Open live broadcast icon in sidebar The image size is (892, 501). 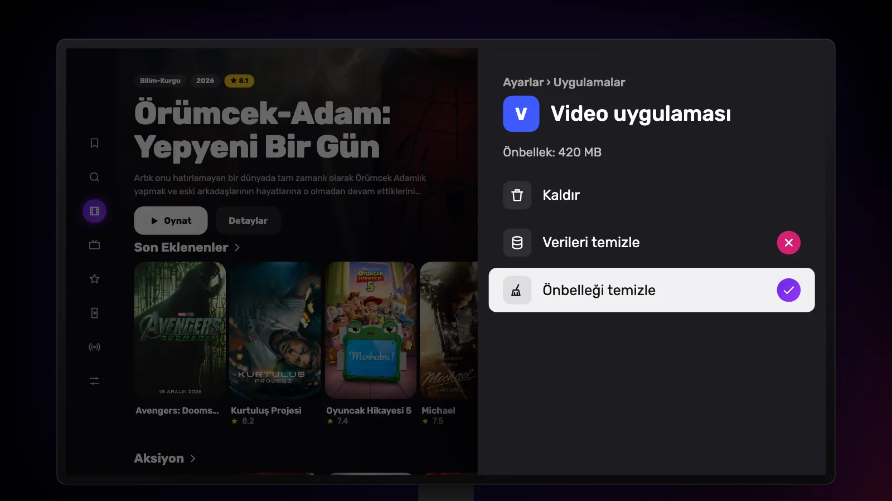tap(94, 347)
